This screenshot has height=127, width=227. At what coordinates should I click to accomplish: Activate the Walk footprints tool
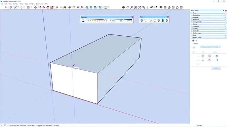click(x=156, y=7)
